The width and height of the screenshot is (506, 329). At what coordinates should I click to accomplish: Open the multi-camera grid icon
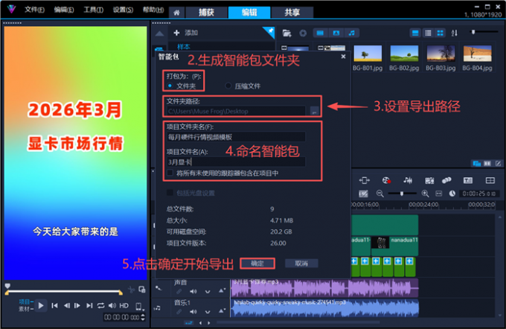coord(490,180)
